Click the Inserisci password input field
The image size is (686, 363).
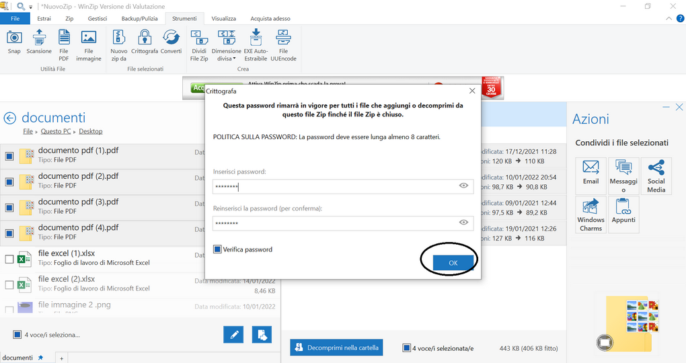pyautogui.click(x=343, y=187)
